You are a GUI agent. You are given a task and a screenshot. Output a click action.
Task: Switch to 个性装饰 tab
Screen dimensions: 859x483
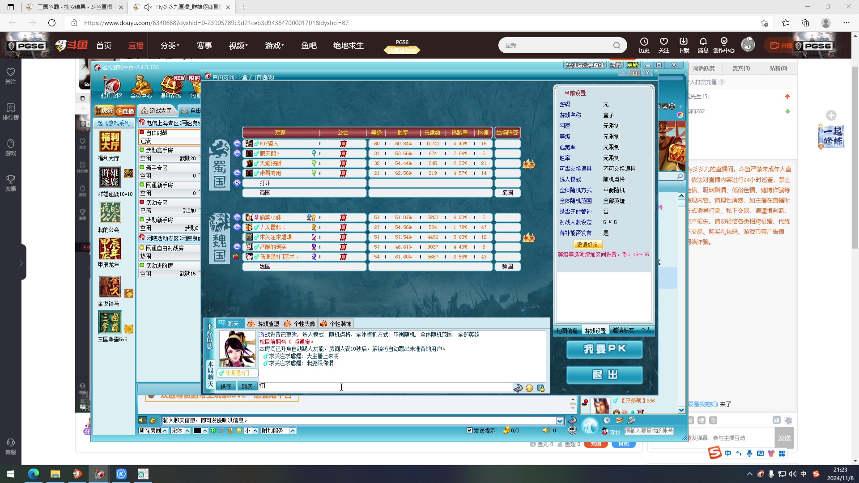(x=336, y=324)
